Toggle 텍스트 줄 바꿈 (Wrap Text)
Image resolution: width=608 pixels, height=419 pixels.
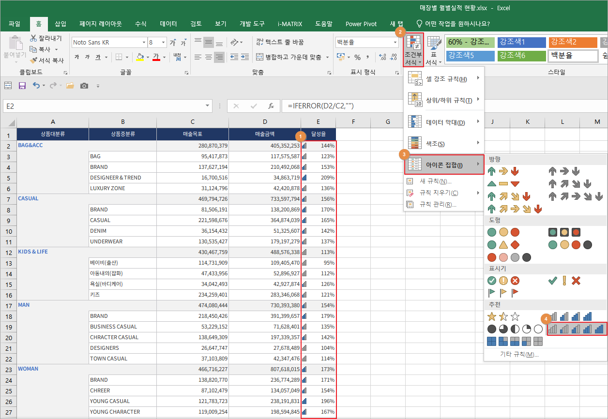[x=280, y=43]
